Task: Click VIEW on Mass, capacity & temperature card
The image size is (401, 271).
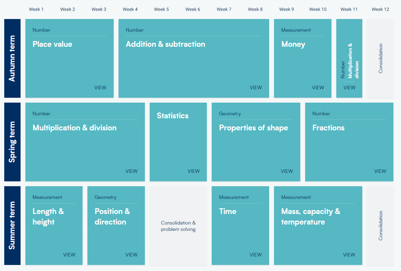Action: pos(349,255)
